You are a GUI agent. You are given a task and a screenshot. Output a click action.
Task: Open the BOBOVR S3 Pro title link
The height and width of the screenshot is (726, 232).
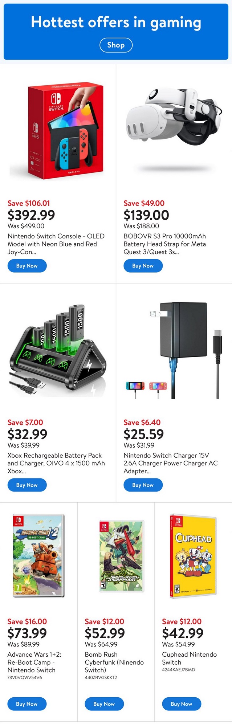(165, 244)
